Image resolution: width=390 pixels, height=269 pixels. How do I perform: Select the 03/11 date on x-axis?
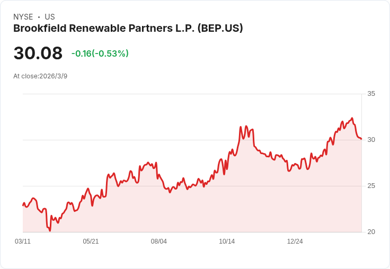coord(23,241)
